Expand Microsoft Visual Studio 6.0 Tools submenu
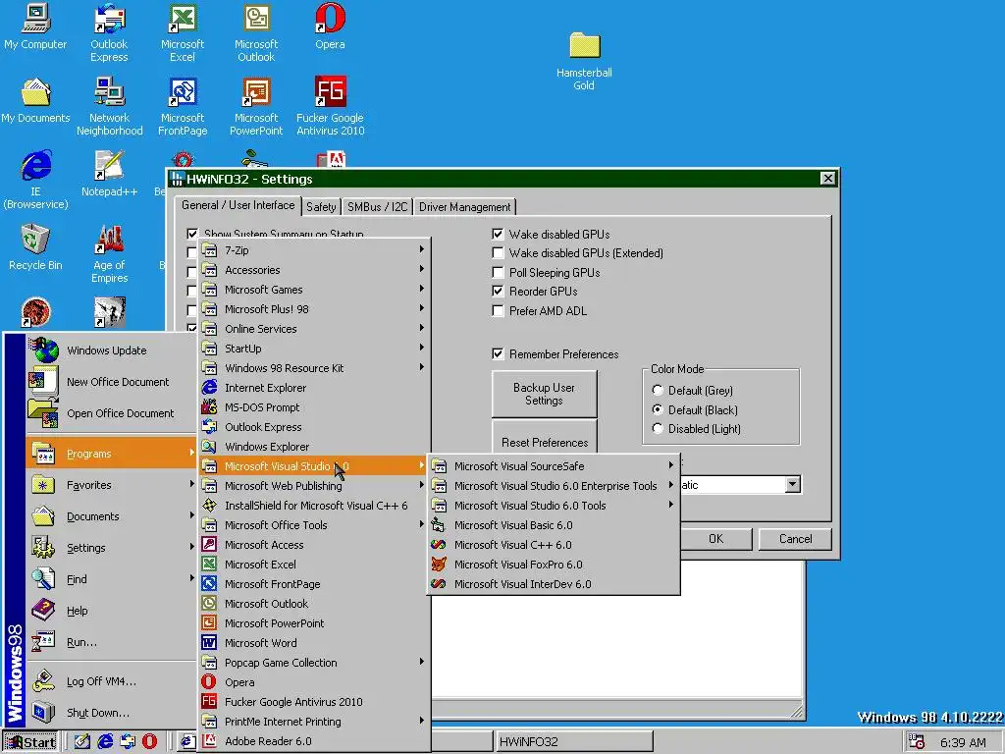1005x754 pixels. pyautogui.click(x=555, y=506)
